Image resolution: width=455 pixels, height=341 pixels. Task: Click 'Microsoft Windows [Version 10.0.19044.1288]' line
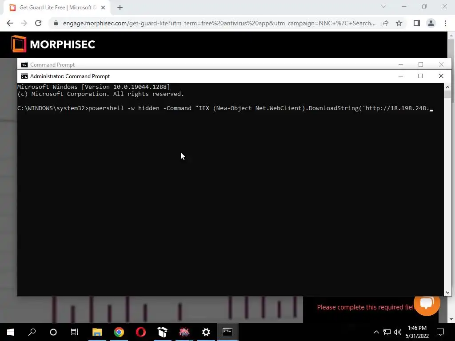94,87
